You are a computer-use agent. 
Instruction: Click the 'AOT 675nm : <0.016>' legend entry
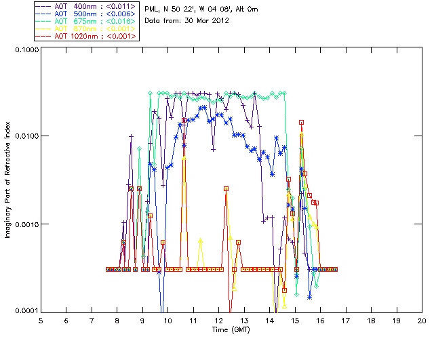pyautogui.click(x=87, y=21)
